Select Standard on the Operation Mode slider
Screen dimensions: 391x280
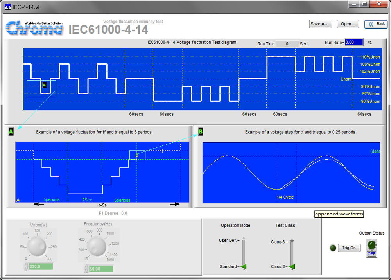coord(228,267)
